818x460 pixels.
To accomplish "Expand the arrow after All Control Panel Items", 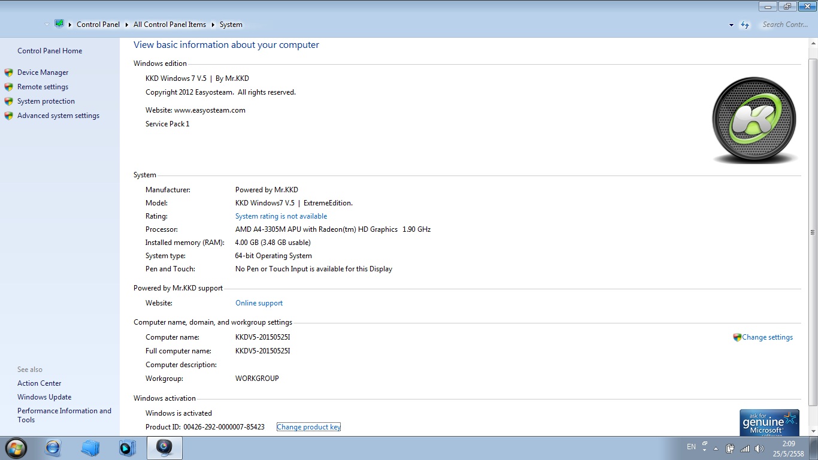I will pos(213,25).
